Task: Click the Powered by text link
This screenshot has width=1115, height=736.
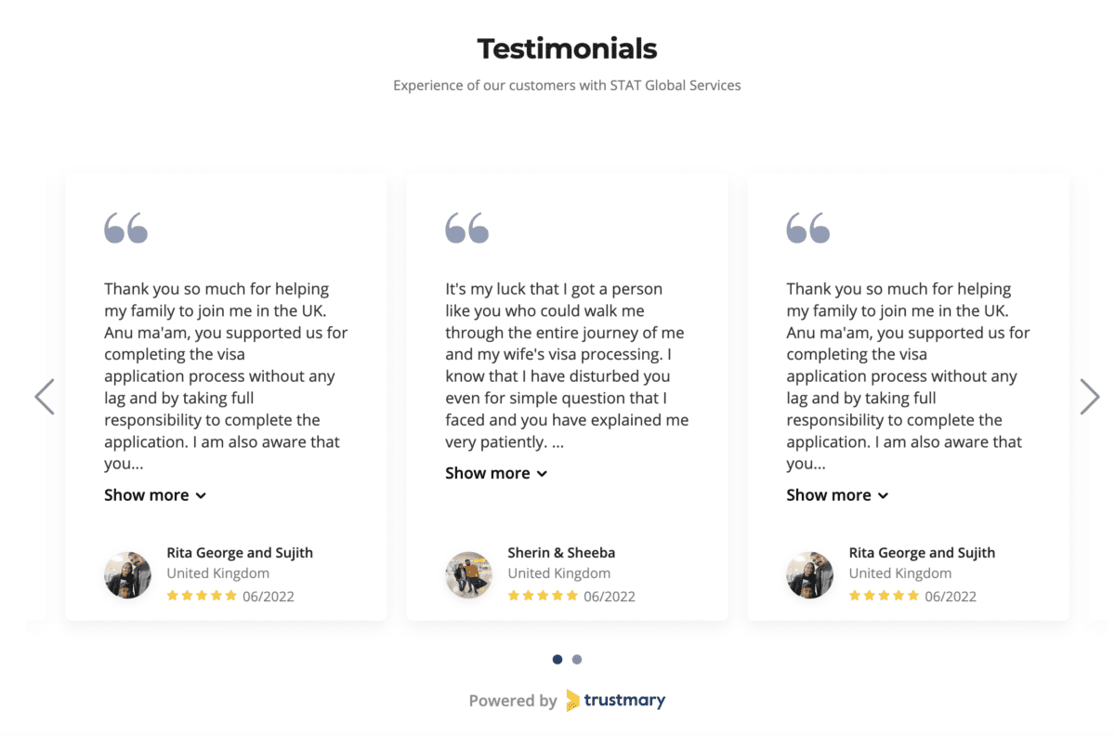Action: pos(513,700)
